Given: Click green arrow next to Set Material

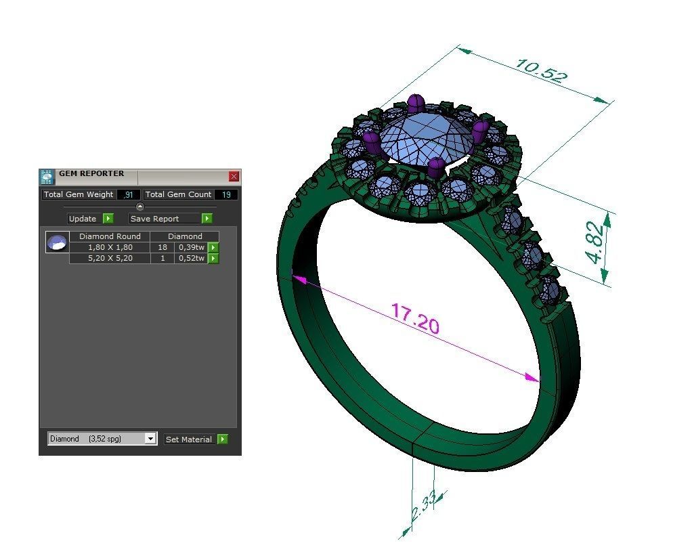Looking at the screenshot, I should point(223,439).
